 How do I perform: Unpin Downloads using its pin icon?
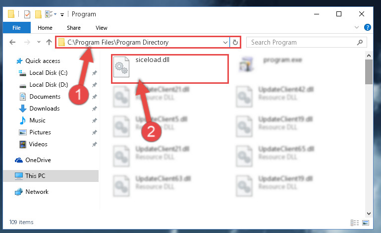pos(94,109)
